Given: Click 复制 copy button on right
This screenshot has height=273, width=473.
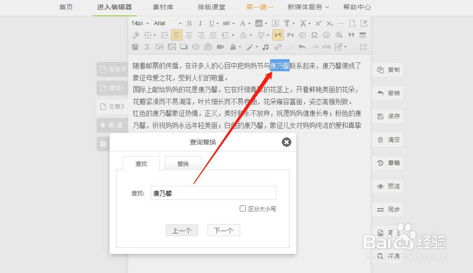Looking at the screenshot, I should coord(388,70).
